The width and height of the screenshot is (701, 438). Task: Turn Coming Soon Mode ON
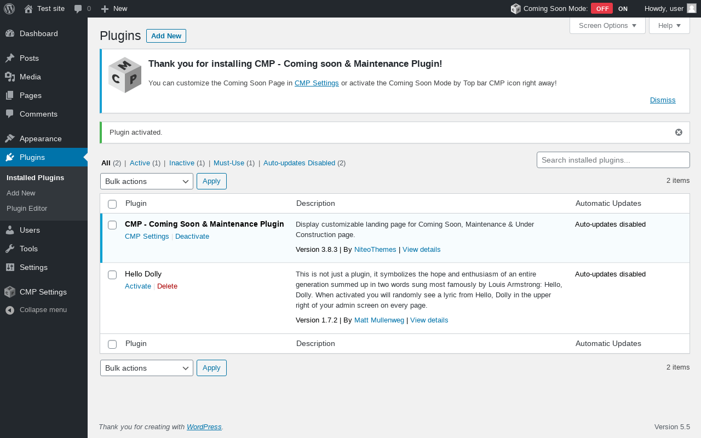pos(623,9)
